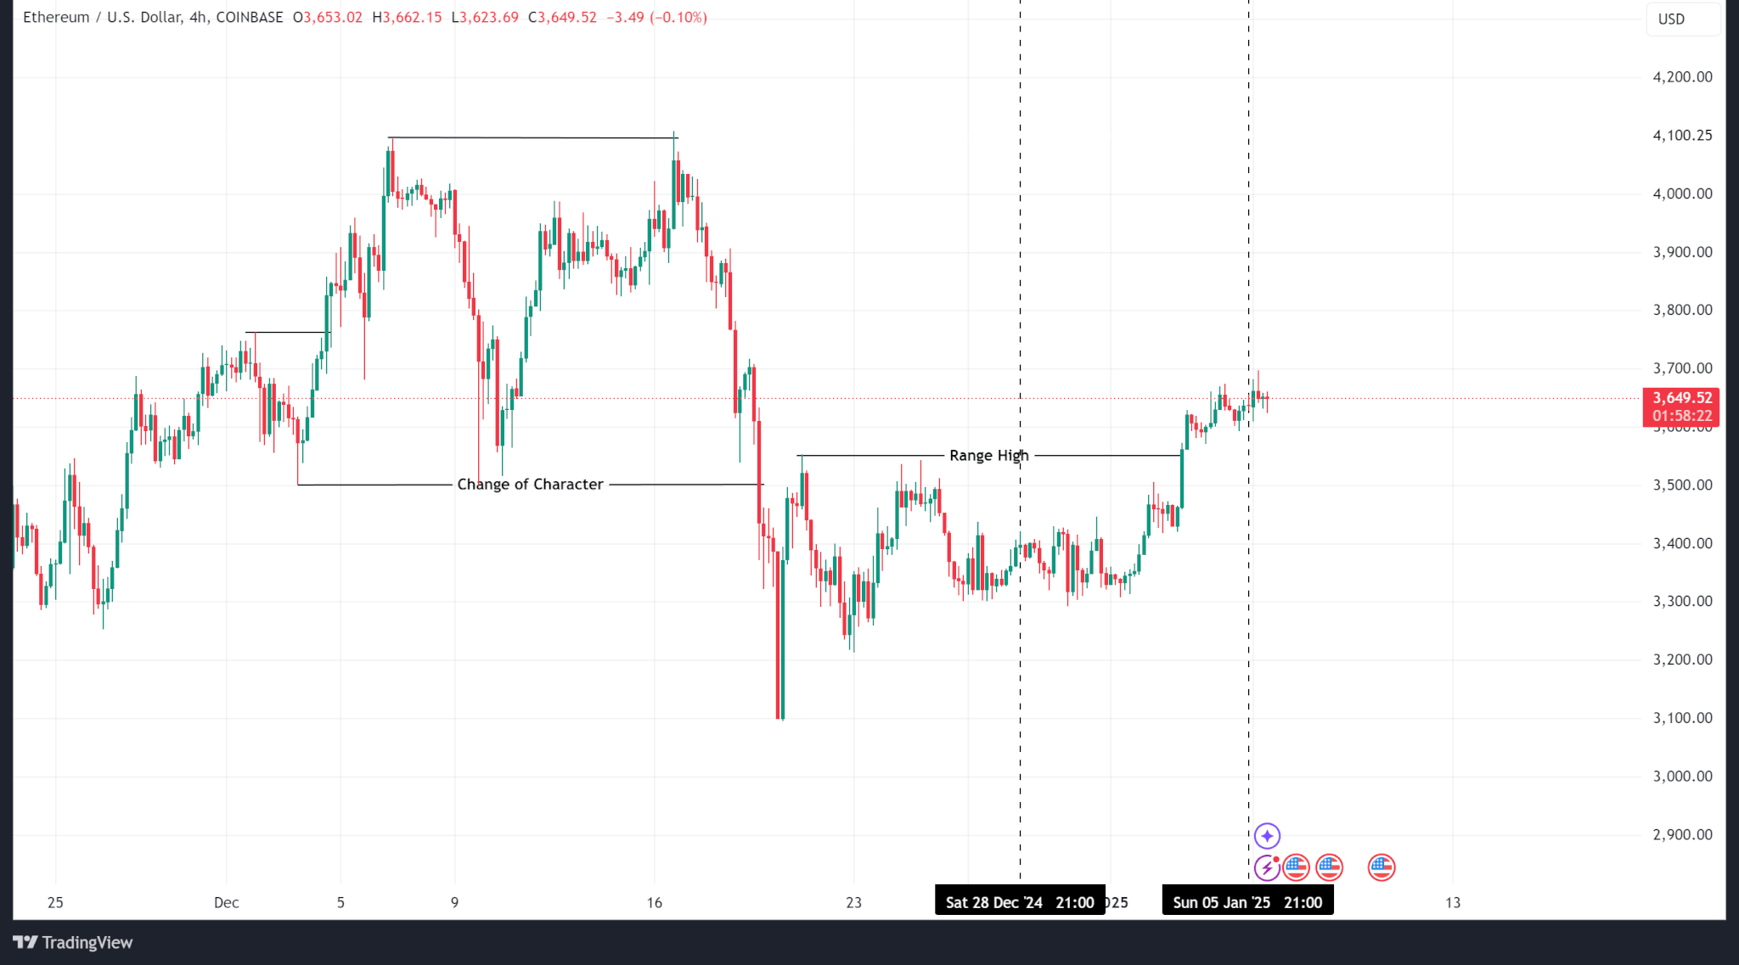Select the Range High line label
The height and width of the screenshot is (965, 1739).
click(989, 456)
